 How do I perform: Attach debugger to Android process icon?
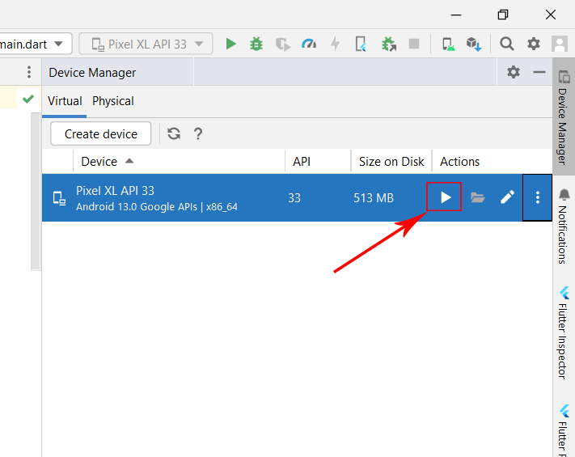pos(389,44)
